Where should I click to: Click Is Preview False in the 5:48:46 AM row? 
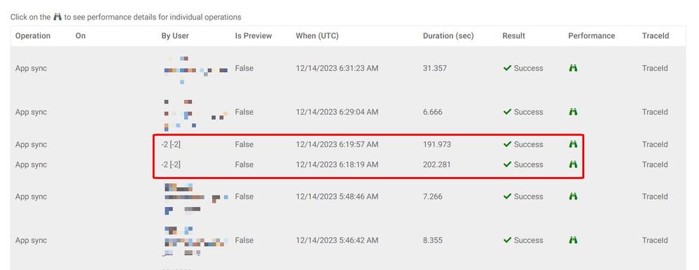(x=244, y=197)
